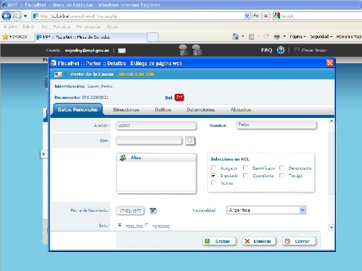Click the read mail icon in command bar
This screenshot has height=271, width=362.
(266, 37)
